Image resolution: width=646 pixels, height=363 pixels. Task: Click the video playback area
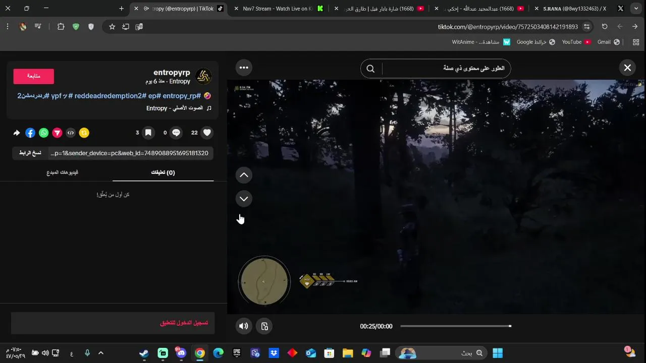436,197
